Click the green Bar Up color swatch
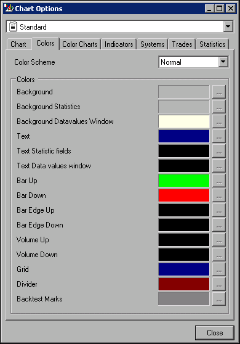This screenshot has height=344, width=240. (184, 181)
